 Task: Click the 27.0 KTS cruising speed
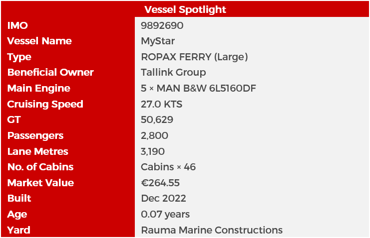tap(162, 104)
